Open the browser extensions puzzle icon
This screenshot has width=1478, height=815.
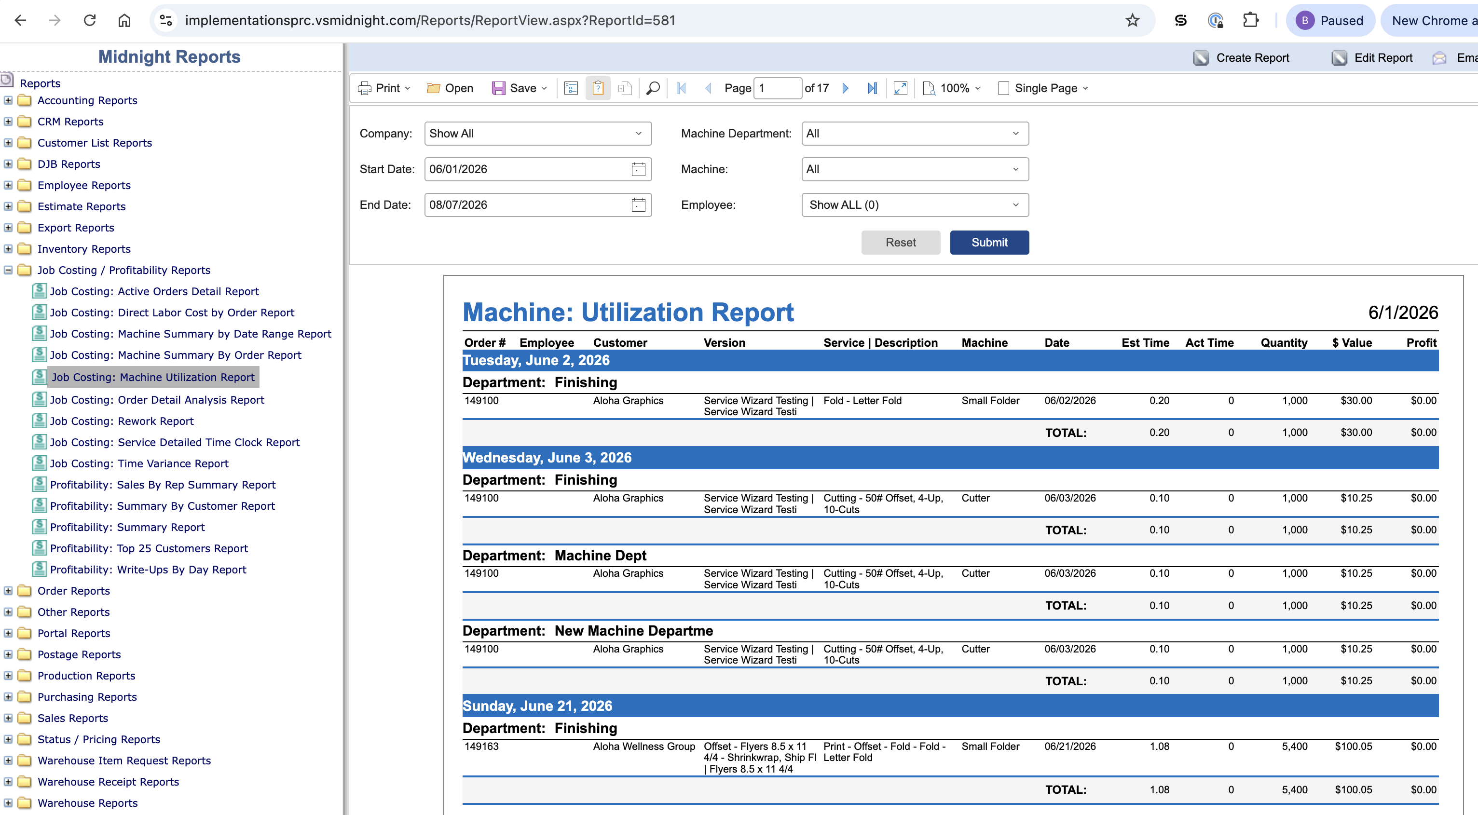[1250, 21]
